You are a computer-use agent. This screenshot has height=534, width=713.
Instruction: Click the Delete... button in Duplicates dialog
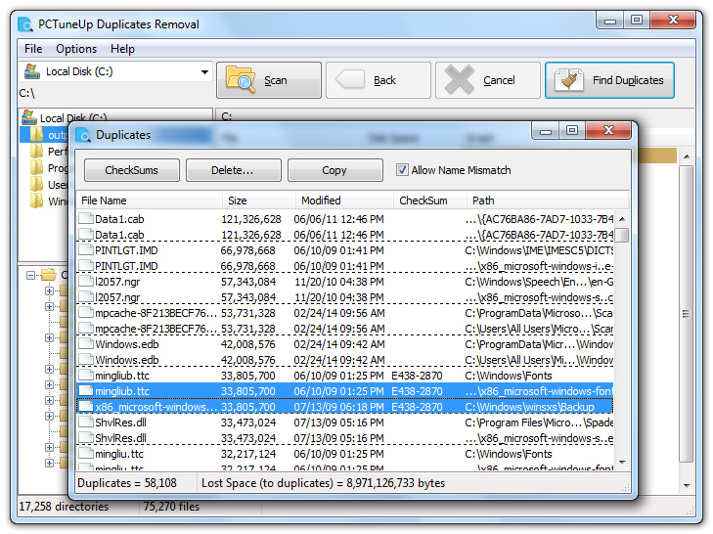[234, 170]
